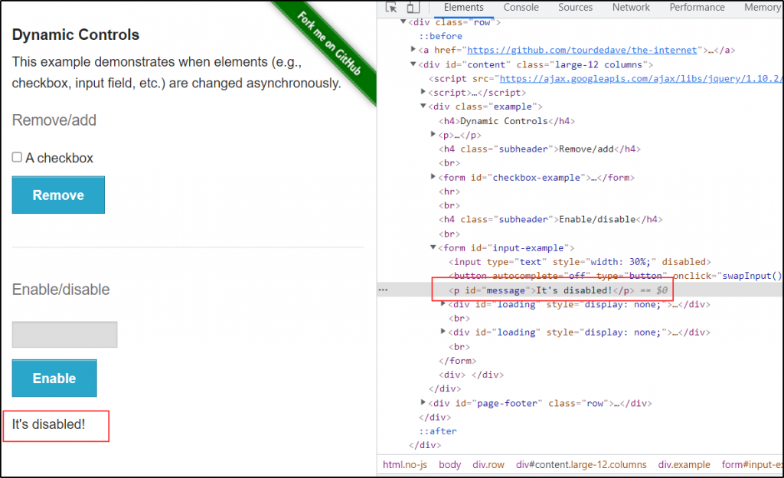Select the h4 Dynamic Controls DOM row
Screen dimensions: 784x478
click(x=507, y=121)
